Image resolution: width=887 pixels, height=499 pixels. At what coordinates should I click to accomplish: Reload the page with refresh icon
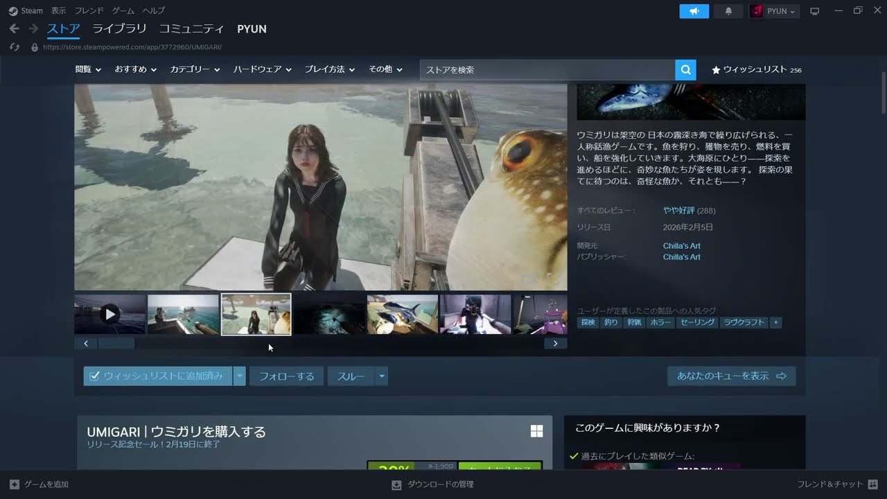tap(15, 47)
